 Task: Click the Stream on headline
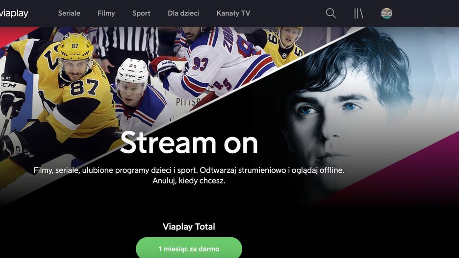(189, 142)
